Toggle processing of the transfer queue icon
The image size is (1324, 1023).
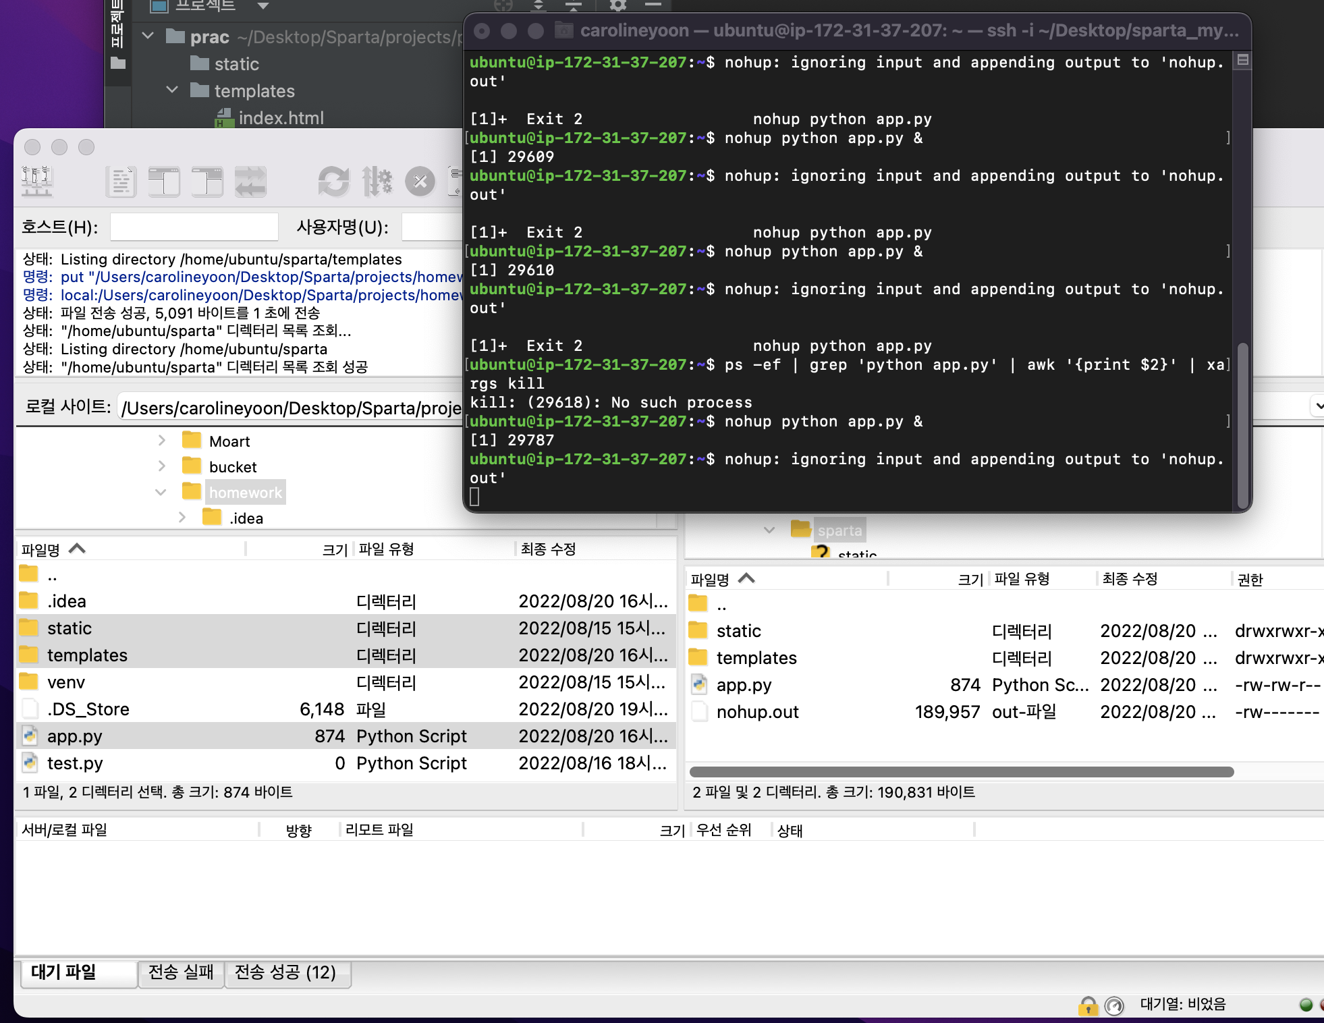pos(377,182)
